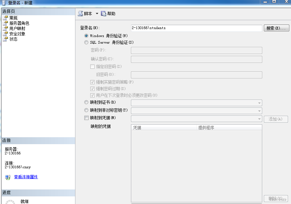Click the 帮助 help icon
291x204 pixels.
[104, 14]
